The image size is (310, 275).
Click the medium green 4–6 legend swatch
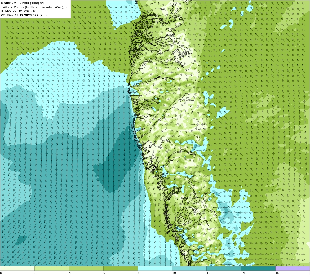[x=86, y=268]
